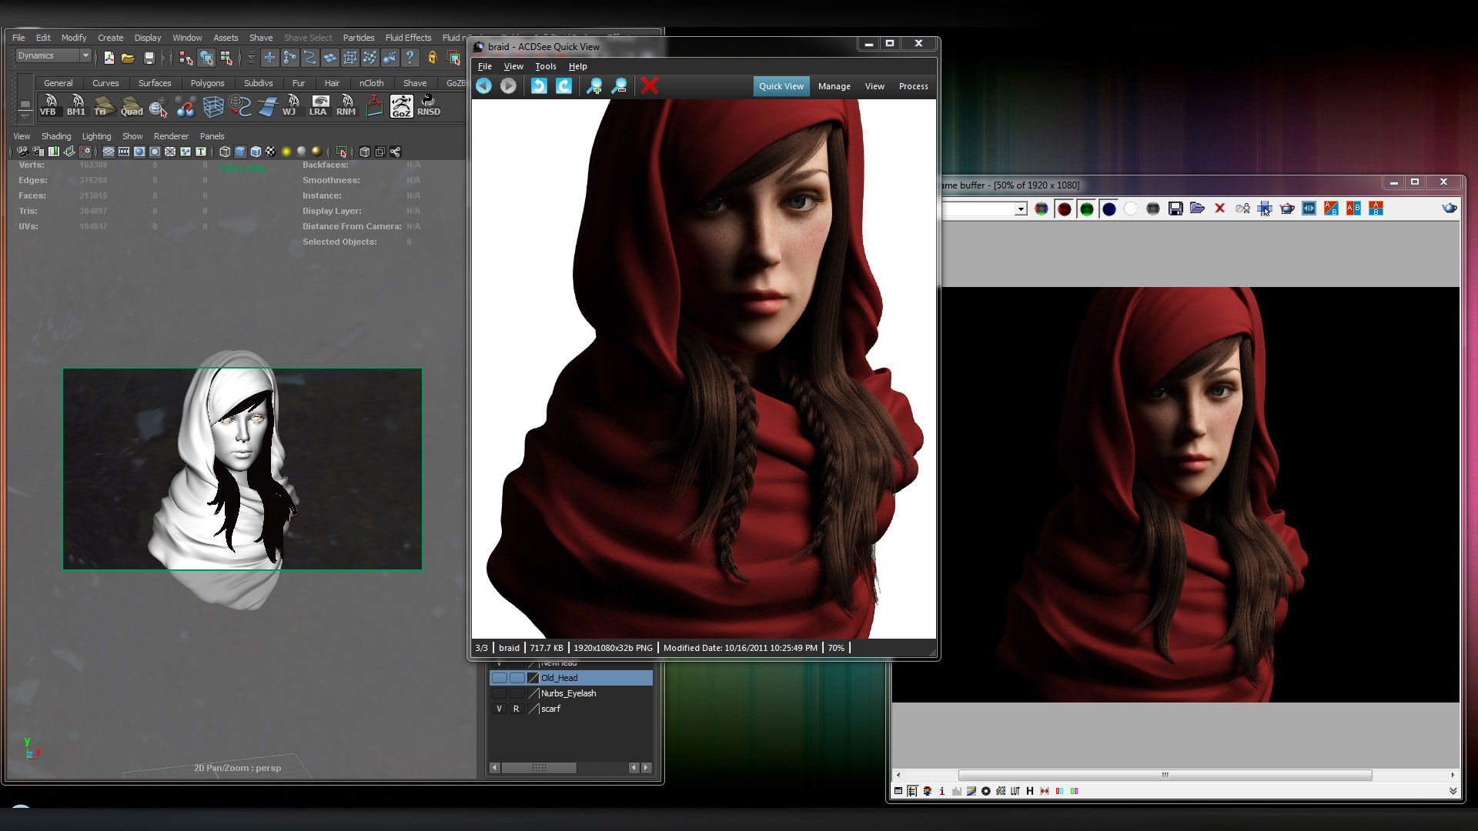This screenshot has height=831, width=1478.
Task: Open Maya's Create menu
Action: tap(110, 38)
